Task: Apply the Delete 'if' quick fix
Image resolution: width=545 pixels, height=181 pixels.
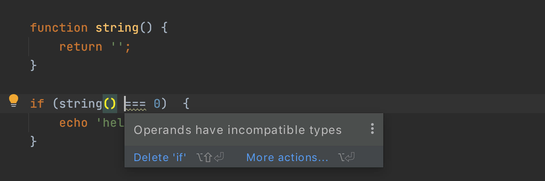Action: (160, 157)
